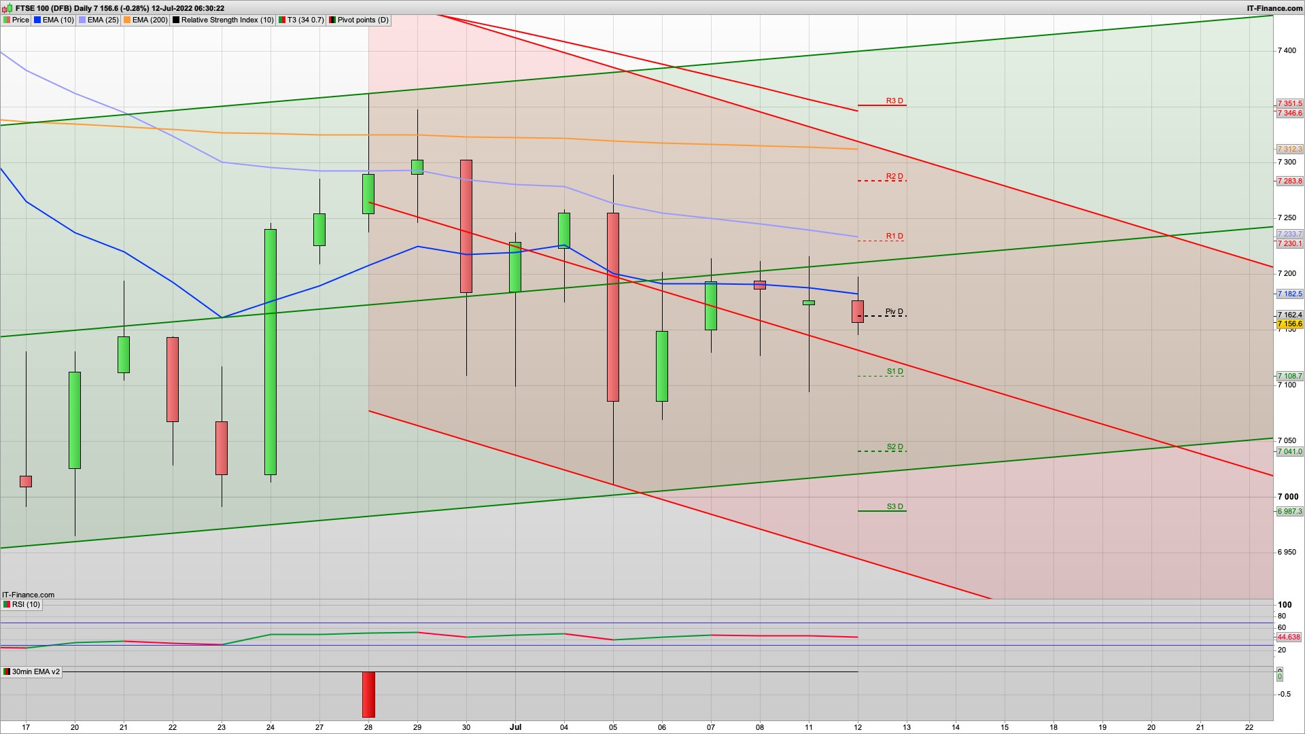Open the EMA (10) indicator label

(x=58, y=20)
